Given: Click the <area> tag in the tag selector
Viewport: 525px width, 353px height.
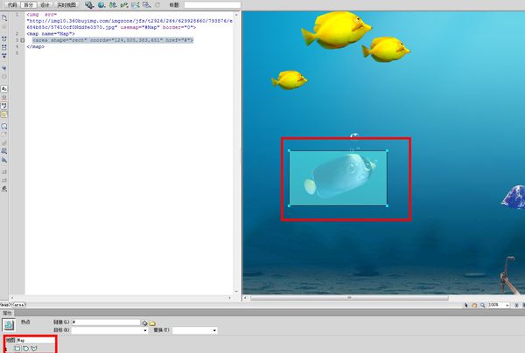Looking at the screenshot, I should [x=18, y=305].
